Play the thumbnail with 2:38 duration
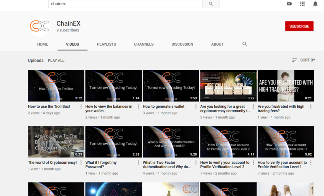The image size is (324, 196). (x=113, y=142)
